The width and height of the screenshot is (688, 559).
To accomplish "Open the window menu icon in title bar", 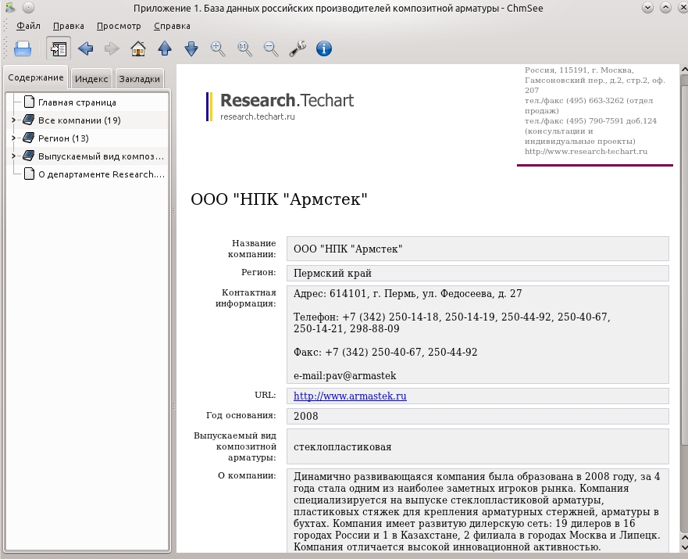I will click(x=9, y=8).
